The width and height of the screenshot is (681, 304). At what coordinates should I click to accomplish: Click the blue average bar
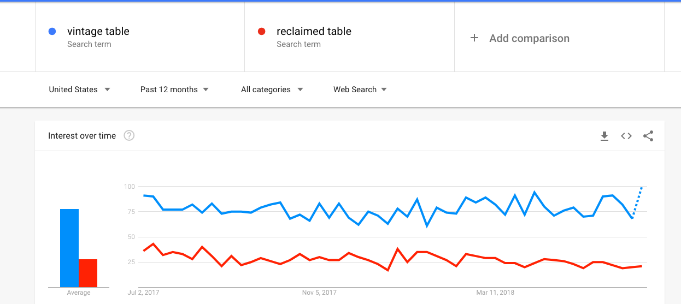click(x=69, y=248)
